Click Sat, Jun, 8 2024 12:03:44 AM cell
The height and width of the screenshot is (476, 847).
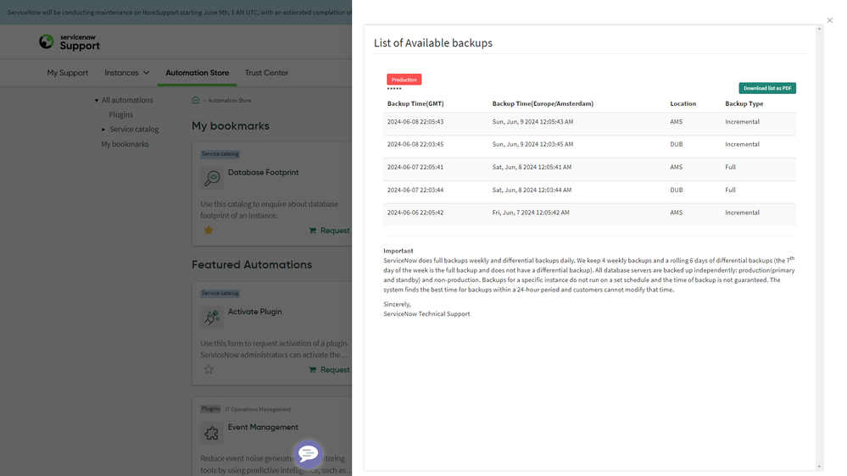pos(532,190)
